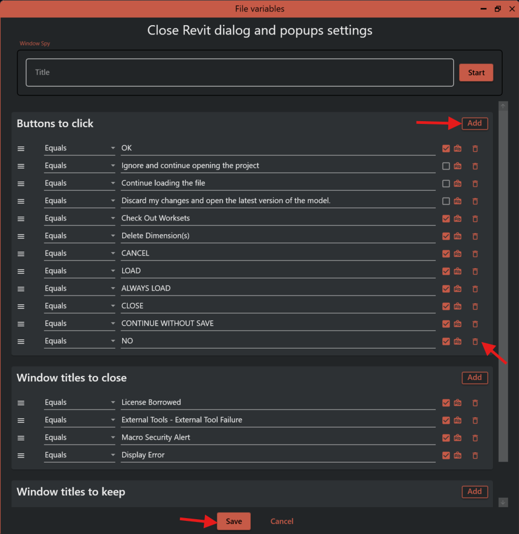Click the drag handle next to Display Error

[x=20, y=455]
